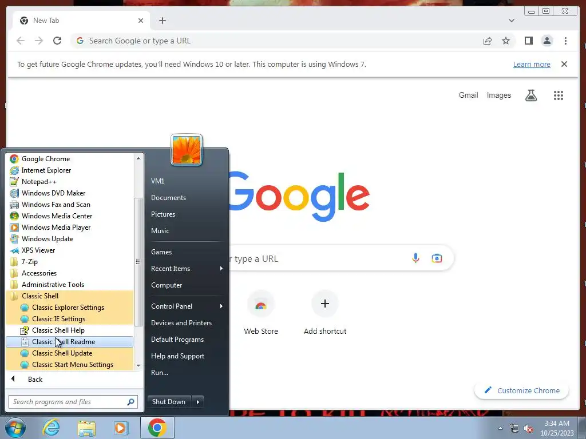
Task: Click user account picture thumbnail
Action: [187, 150]
